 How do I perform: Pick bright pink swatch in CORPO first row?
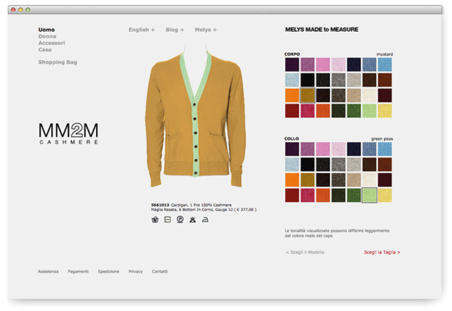[x=323, y=65]
